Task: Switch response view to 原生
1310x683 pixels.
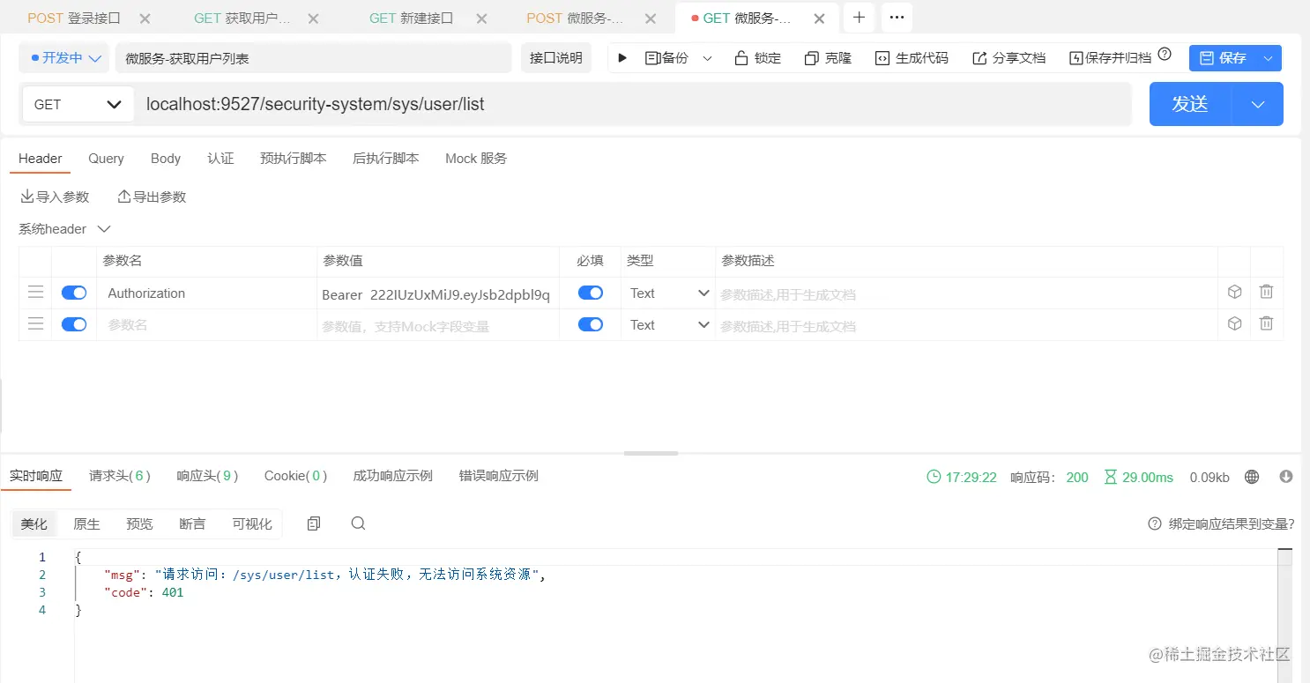Action: [86, 523]
